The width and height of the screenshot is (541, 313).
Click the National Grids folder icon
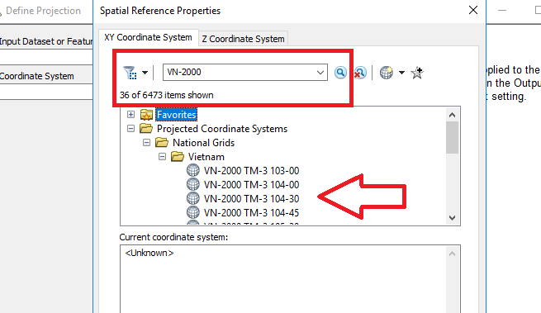coord(162,142)
